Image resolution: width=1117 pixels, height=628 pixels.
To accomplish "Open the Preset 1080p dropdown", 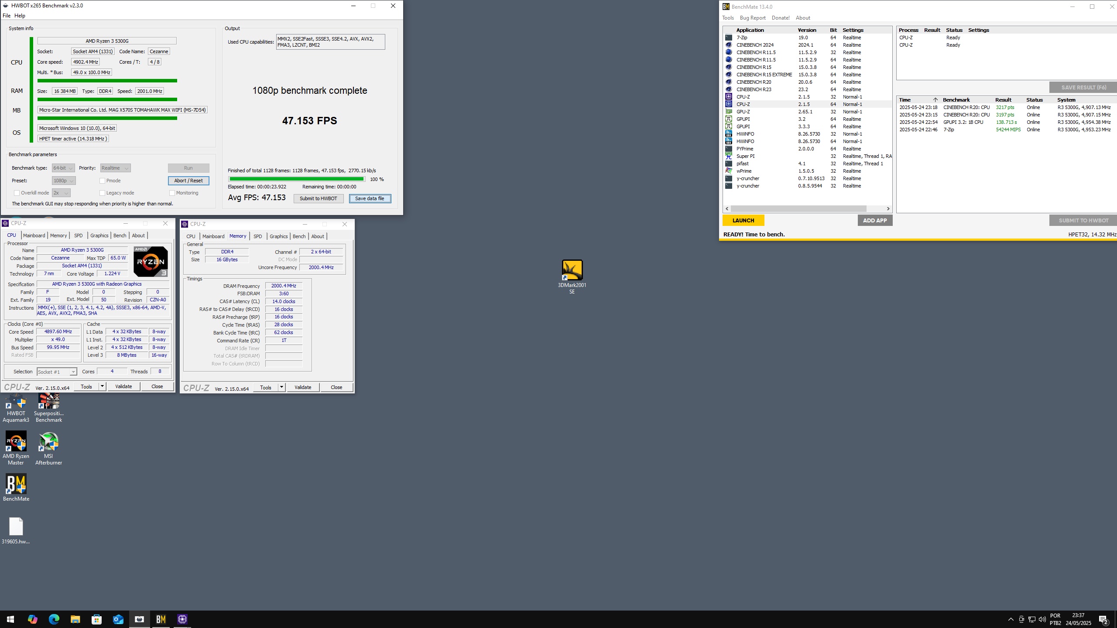I will point(64,181).
